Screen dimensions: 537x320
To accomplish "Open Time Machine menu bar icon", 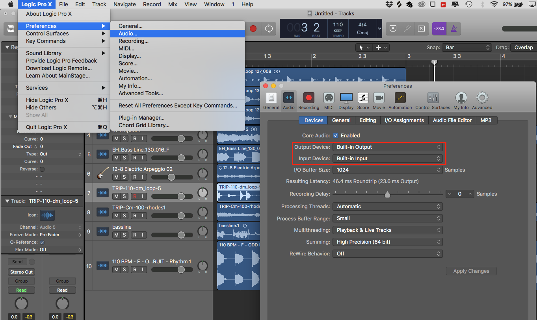I will (x=468, y=4).
